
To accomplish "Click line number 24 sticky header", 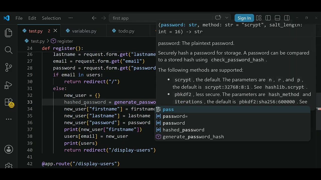I will click(x=30, y=48).
